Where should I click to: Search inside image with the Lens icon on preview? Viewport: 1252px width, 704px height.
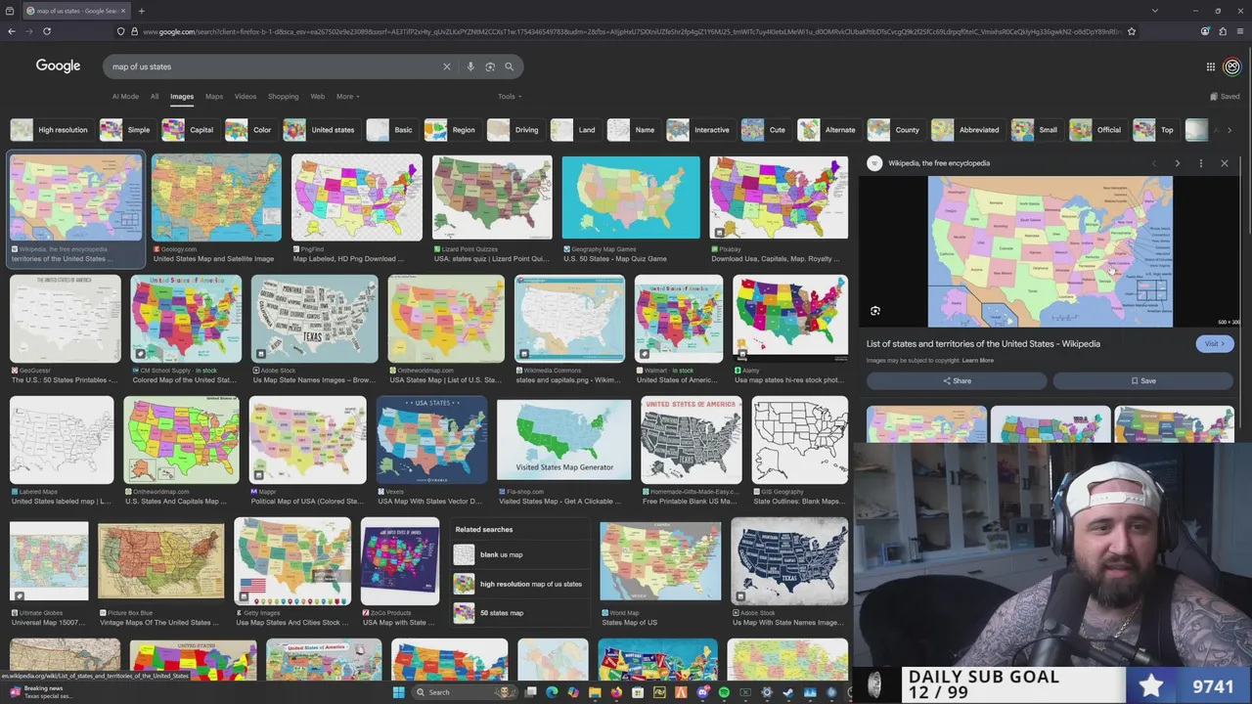tap(875, 311)
